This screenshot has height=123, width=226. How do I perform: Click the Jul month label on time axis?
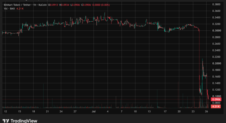tap(94, 111)
